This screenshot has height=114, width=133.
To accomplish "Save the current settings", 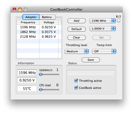I will pyautogui.click(x=91, y=60).
